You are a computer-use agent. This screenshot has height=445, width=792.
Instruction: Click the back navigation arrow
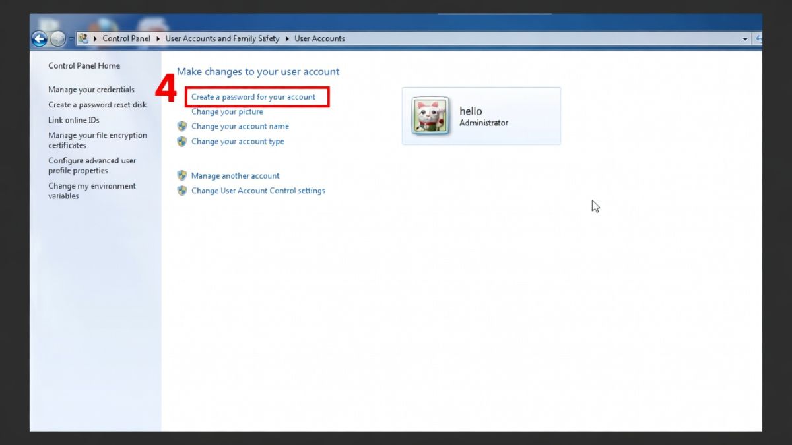click(39, 38)
